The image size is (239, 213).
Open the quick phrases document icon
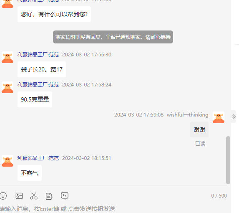point(49,196)
